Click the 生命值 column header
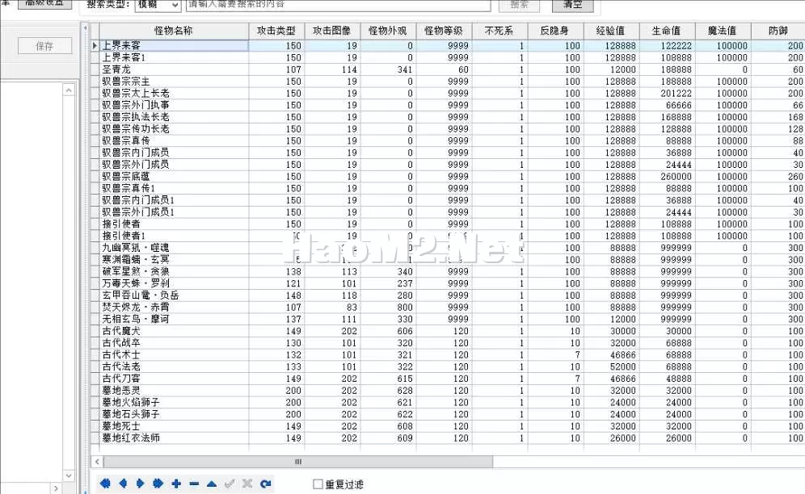The width and height of the screenshot is (805, 494). (668, 31)
